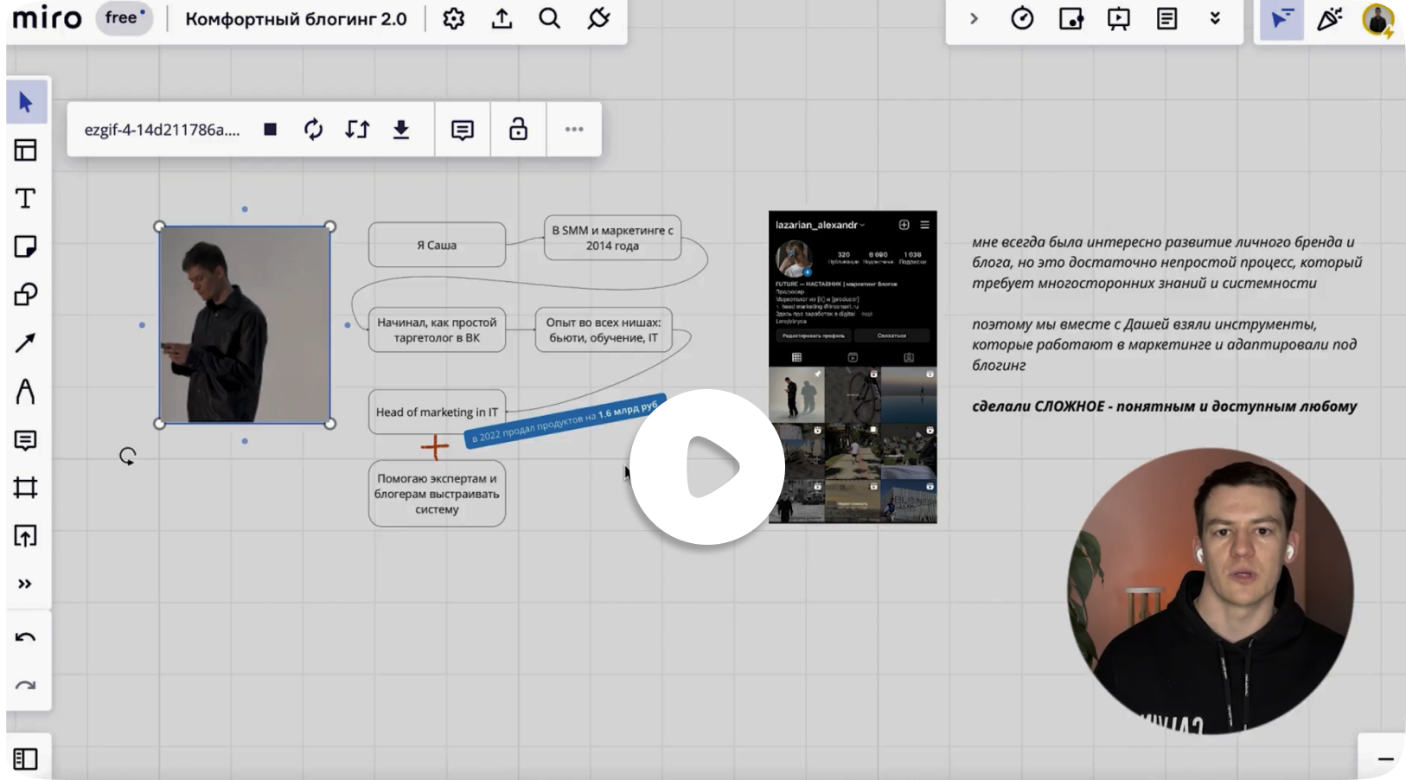
Task: Open the Templates tool
Action: tap(26, 150)
